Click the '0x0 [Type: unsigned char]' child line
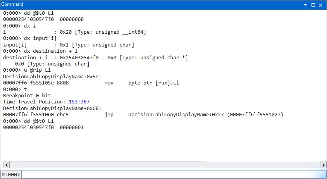This screenshot has width=327, height=179. pos(52,64)
